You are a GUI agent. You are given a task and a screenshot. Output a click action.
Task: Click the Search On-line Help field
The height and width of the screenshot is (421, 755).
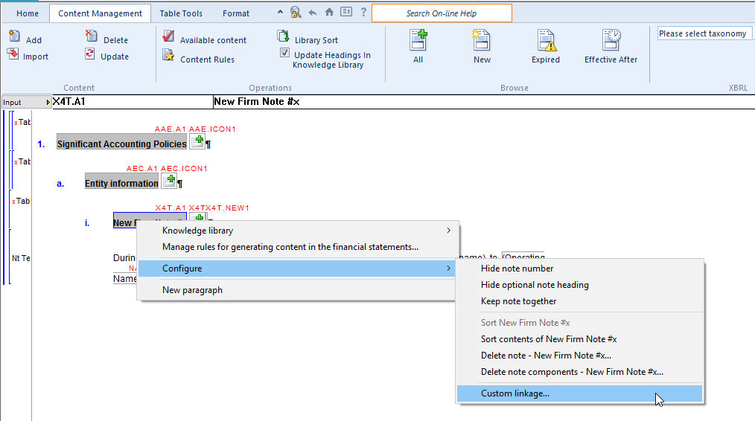(x=442, y=13)
